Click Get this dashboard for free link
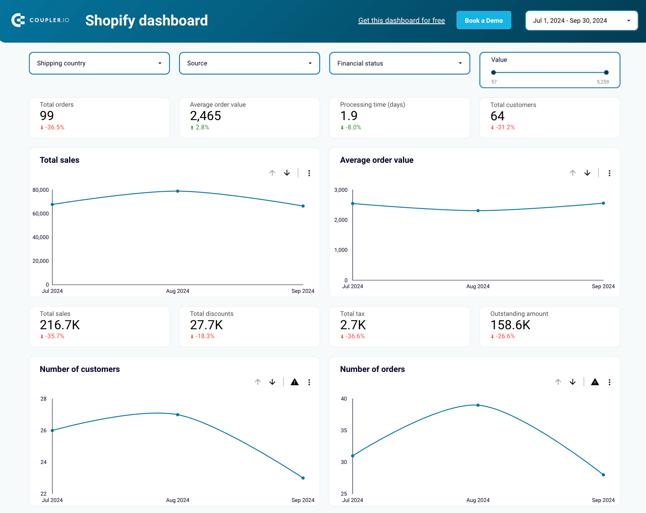The height and width of the screenshot is (513, 646). pyautogui.click(x=401, y=20)
